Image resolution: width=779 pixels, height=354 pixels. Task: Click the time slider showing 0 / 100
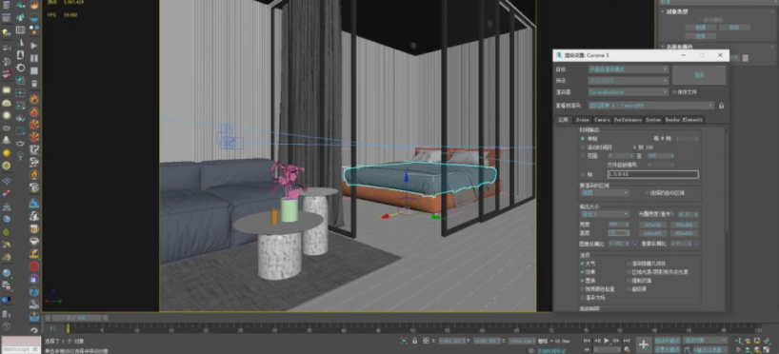[x=76, y=318]
